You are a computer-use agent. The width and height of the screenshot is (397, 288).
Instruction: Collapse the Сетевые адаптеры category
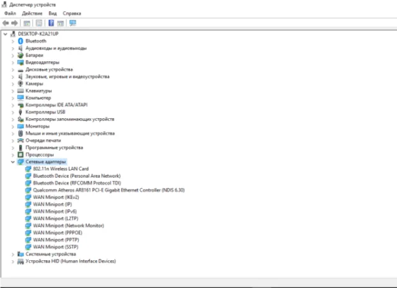[x=12, y=162]
